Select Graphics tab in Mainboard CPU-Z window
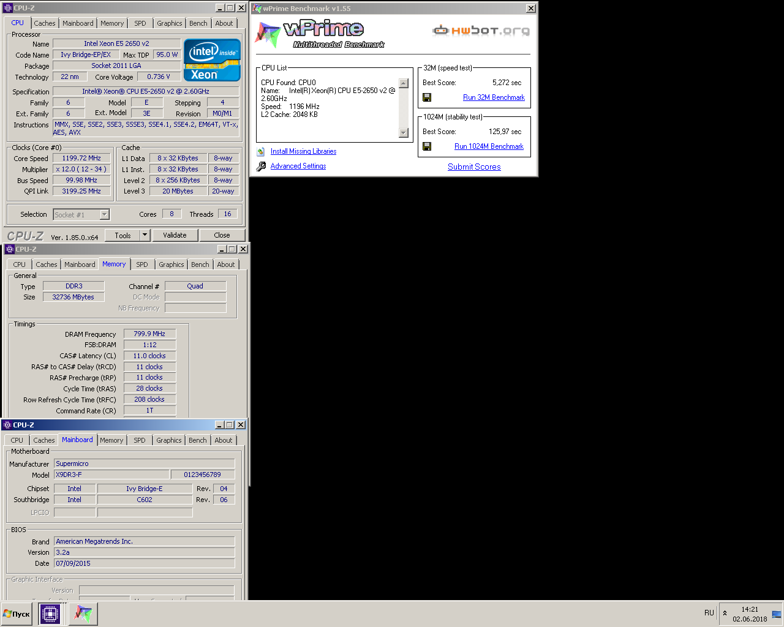Image resolution: width=784 pixels, height=627 pixels. (x=169, y=440)
